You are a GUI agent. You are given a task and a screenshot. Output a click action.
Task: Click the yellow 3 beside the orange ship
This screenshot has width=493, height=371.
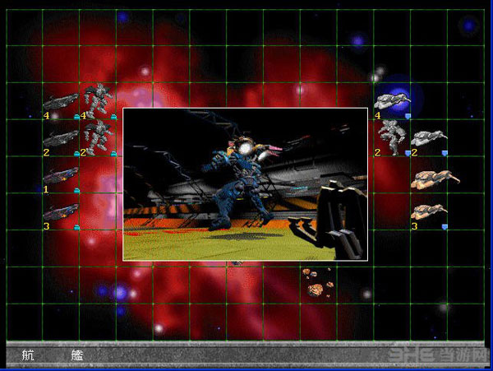tap(414, 226)
